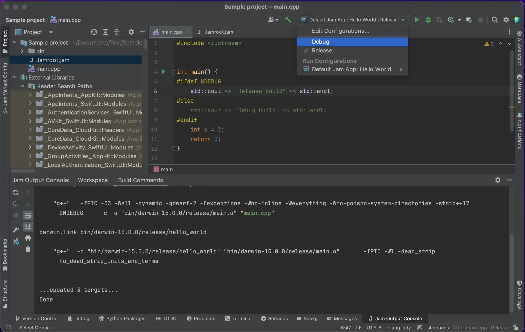Click Select Opened File crosshair icon
Image resolution: width=525 pixels, height=332 pixels.
tap(94, 32)
